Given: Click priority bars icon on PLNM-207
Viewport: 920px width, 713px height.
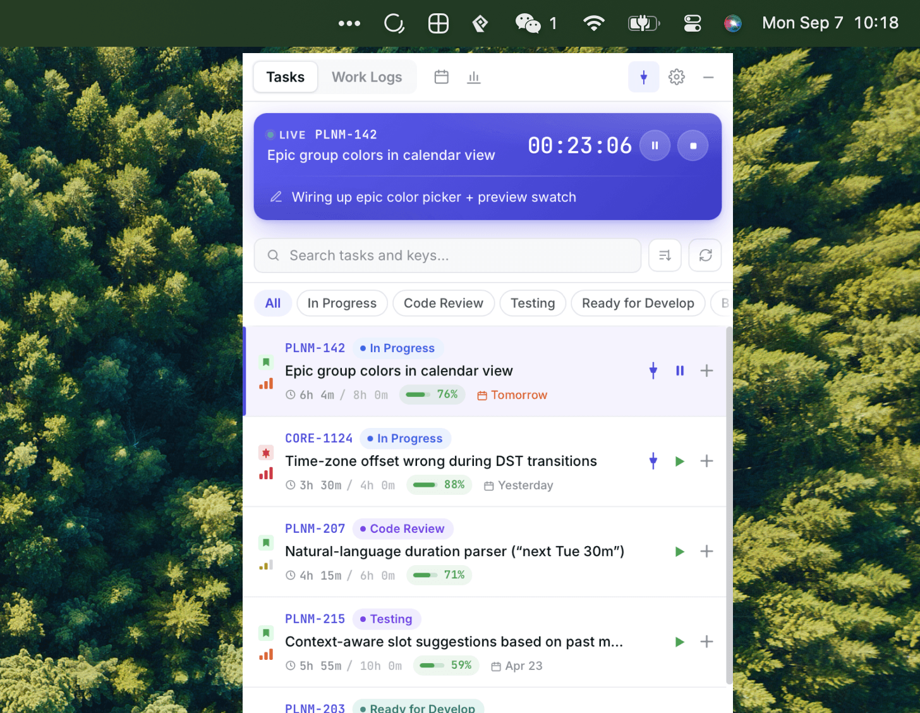Looking at the screenshot, I should 266,564.
